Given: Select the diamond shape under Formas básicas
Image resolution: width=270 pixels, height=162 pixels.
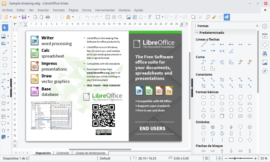Looking at the screenshot, I should 222,109.
